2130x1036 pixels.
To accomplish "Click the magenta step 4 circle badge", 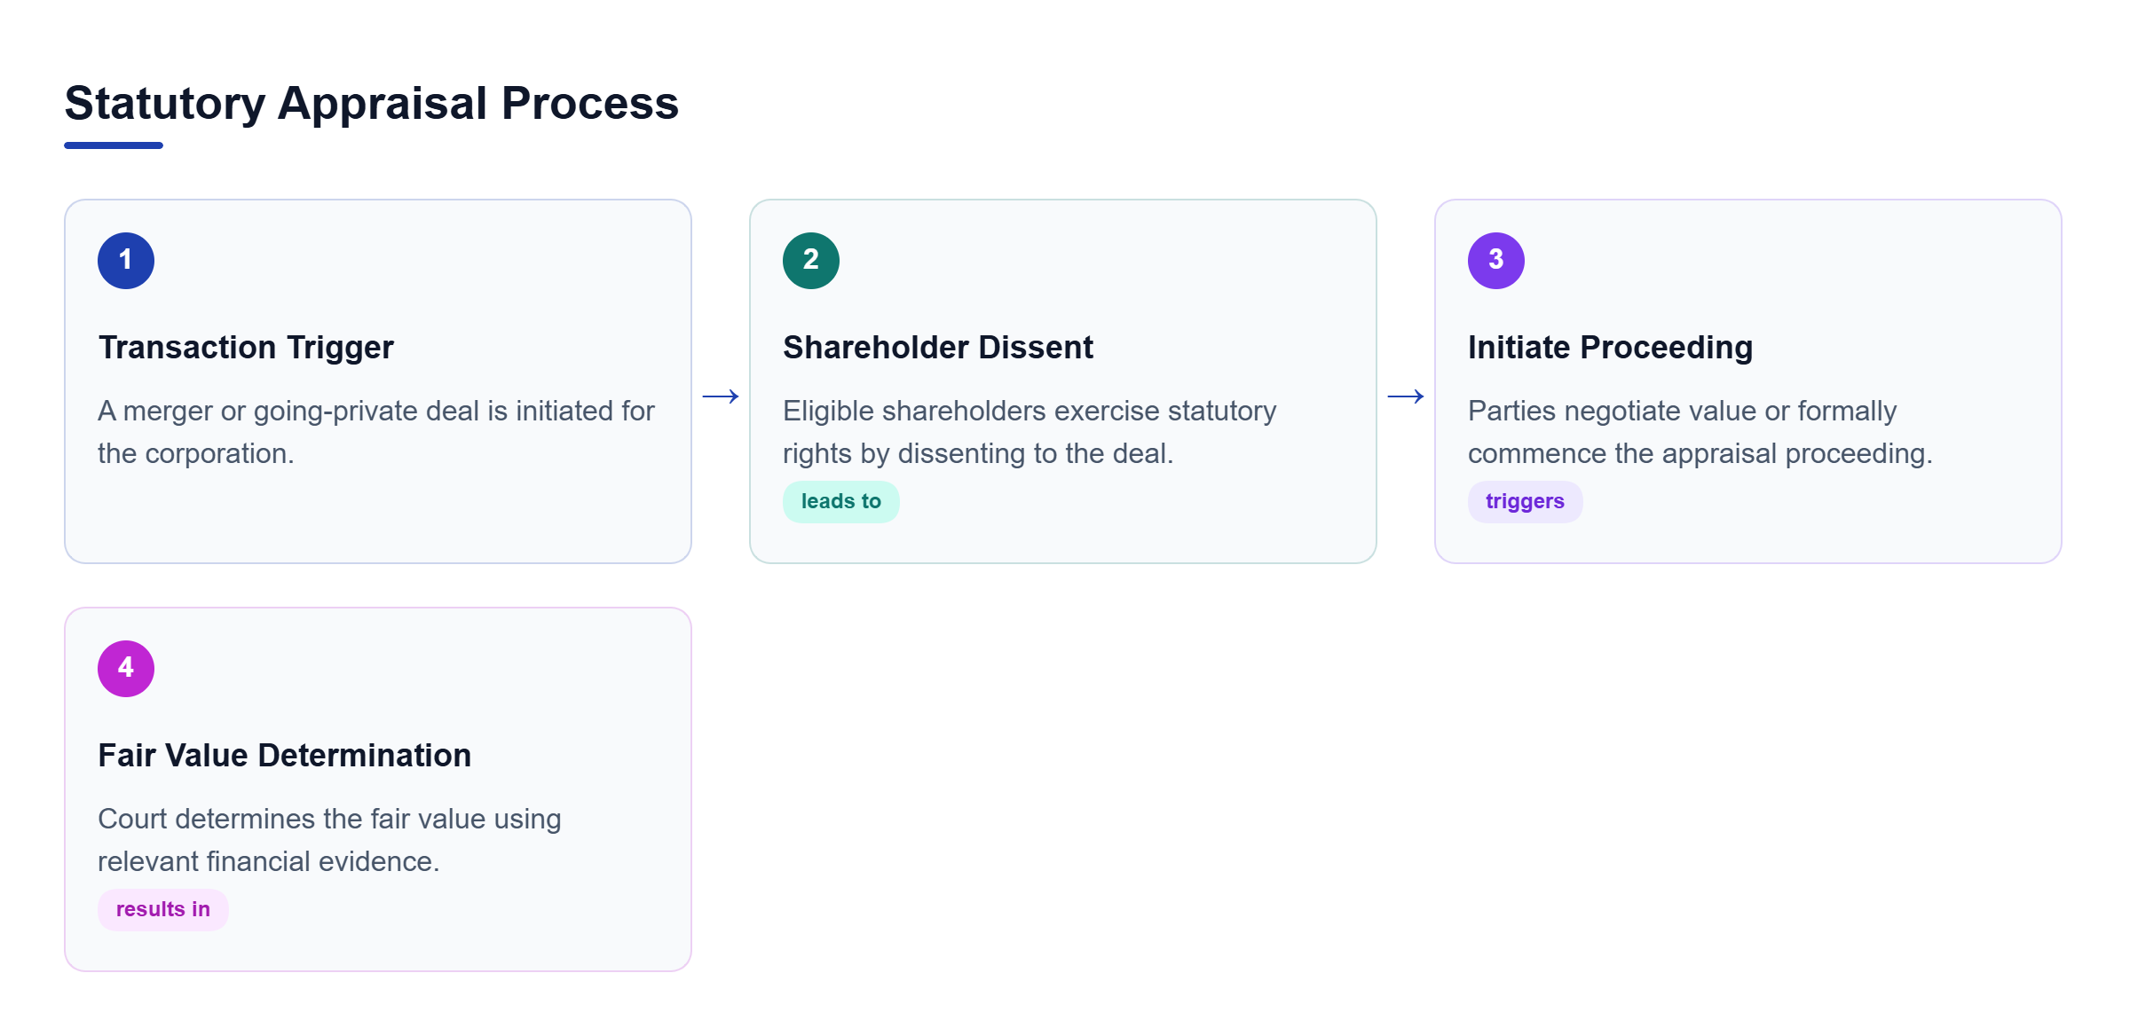I will [126, 669].
